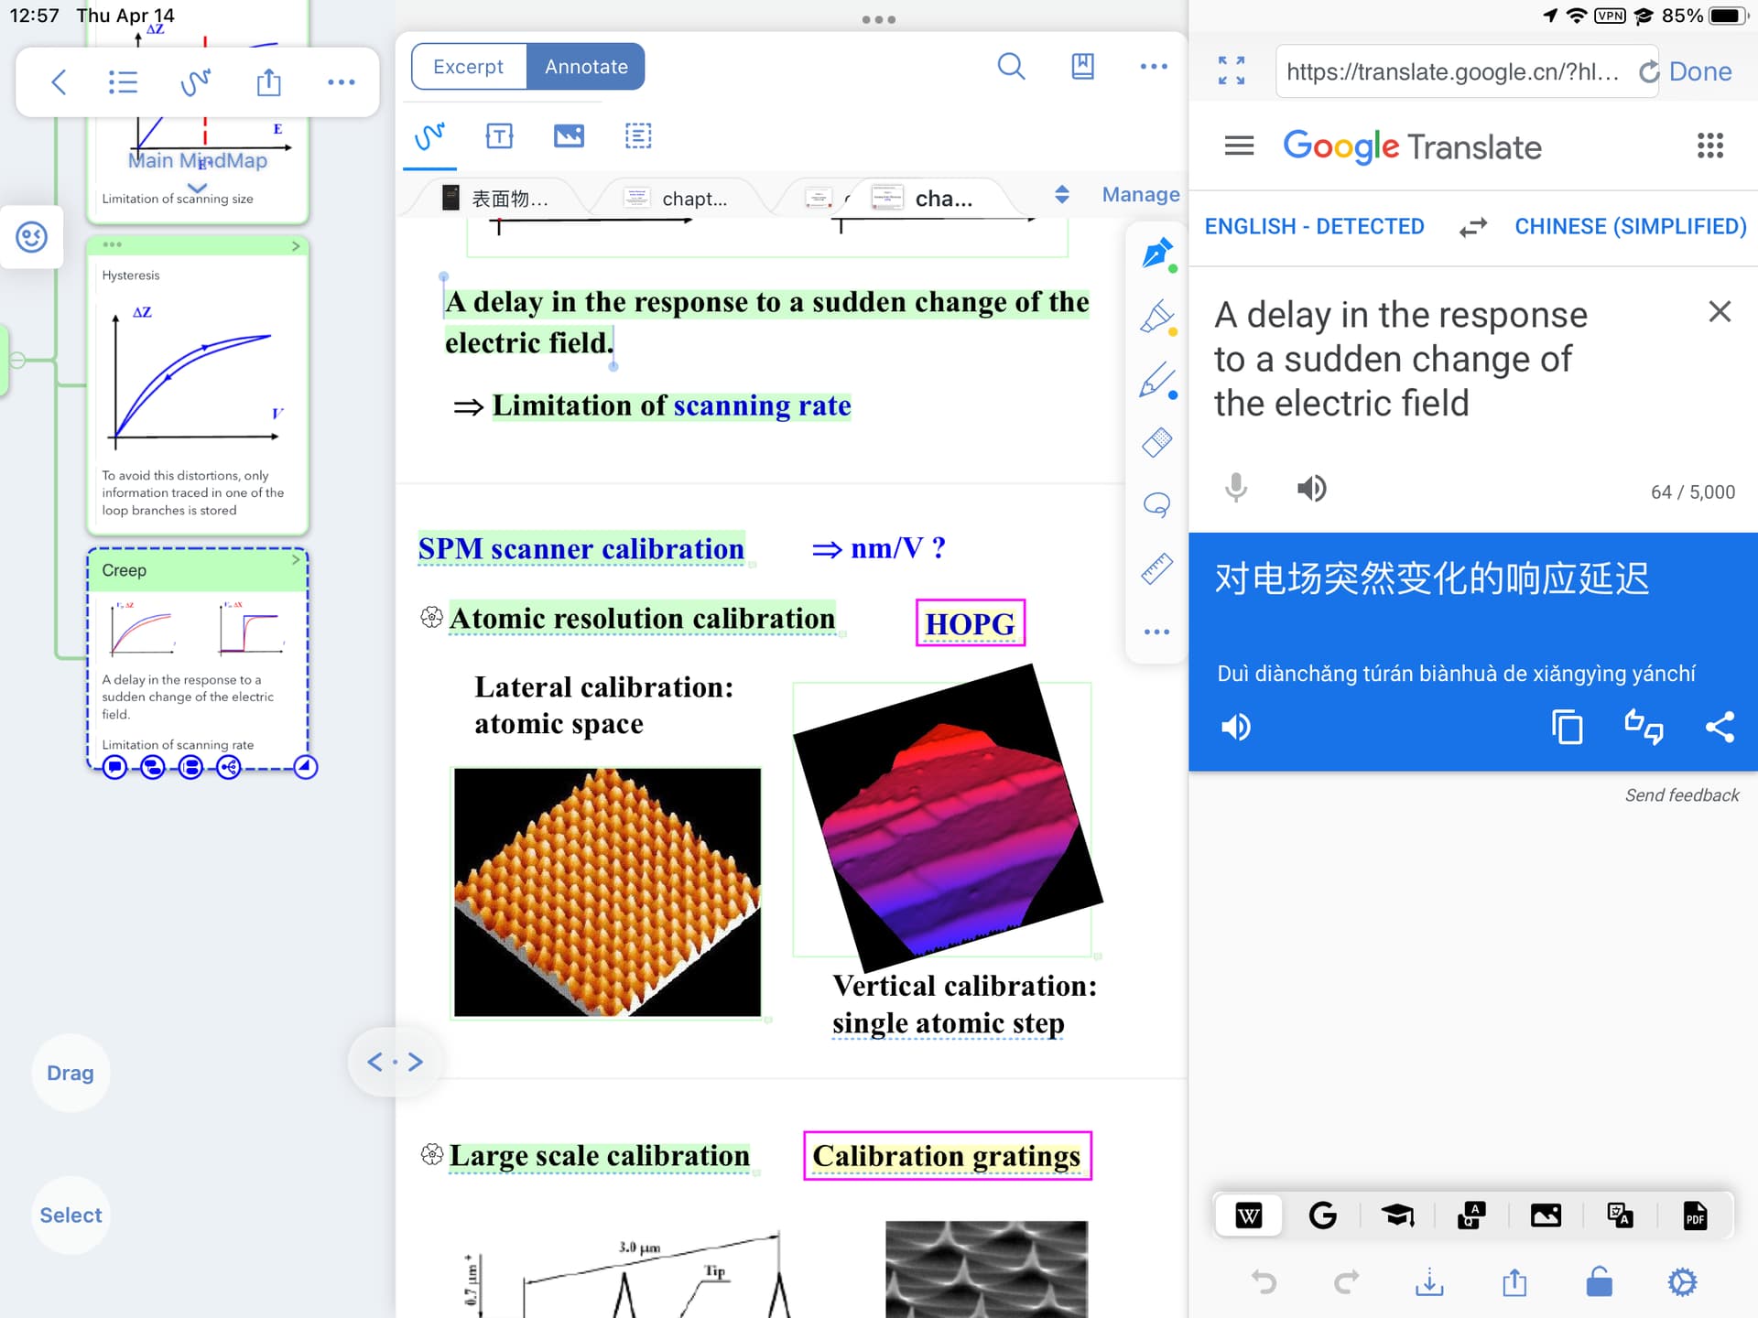Switch to Excerpt mode
The width and height of the screenshot is (1758, 1318).
(469, 67)
